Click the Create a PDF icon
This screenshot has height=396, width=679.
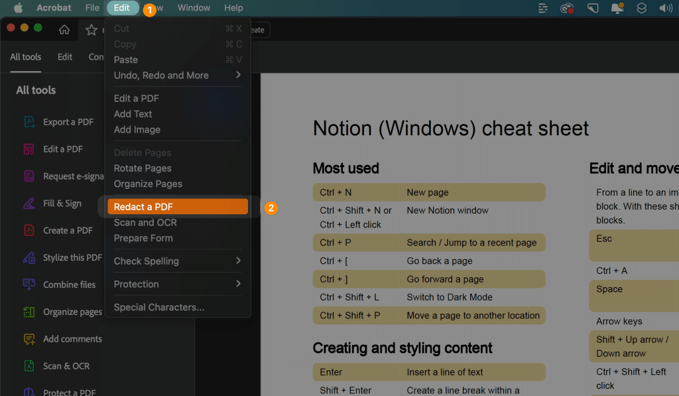[x=29, y=230]
